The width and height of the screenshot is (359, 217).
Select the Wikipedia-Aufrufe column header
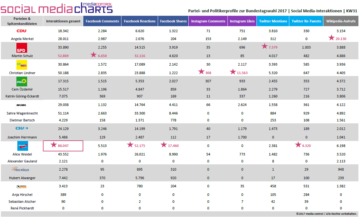pyautogui.click(x=341, y=21)
